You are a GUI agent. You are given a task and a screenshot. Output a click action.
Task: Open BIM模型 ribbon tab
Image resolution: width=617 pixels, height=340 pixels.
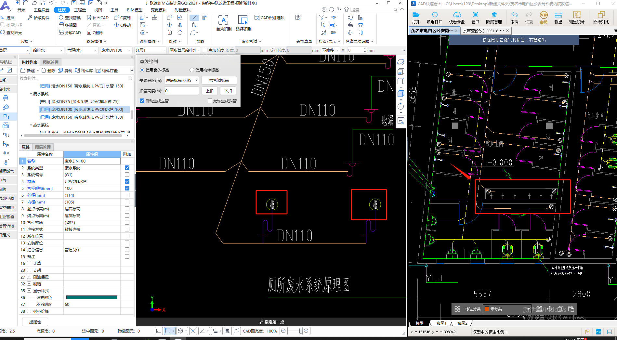point(135,10)
